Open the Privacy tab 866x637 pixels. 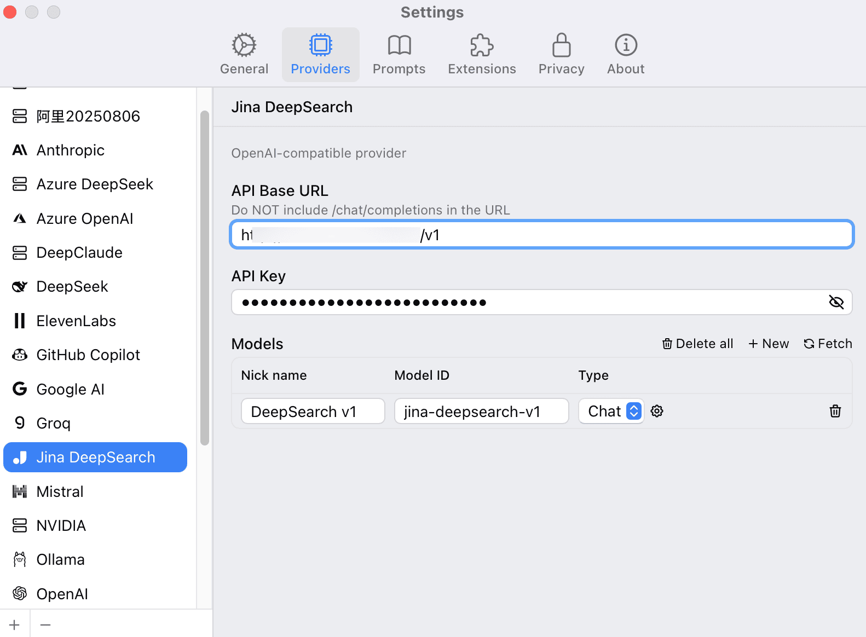[562, 55]
